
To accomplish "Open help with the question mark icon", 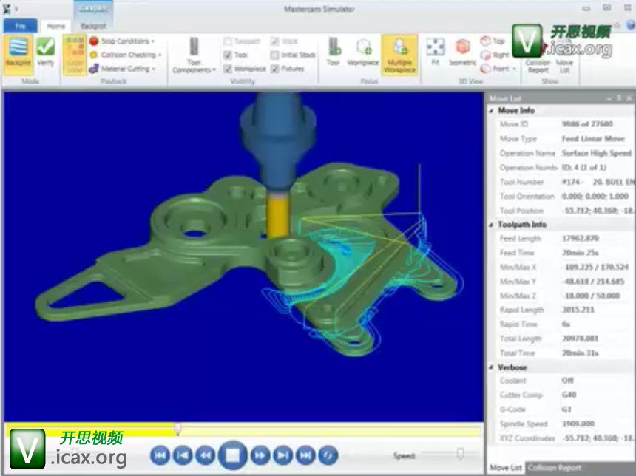I will pyautogui.click(x=631, y=25).
